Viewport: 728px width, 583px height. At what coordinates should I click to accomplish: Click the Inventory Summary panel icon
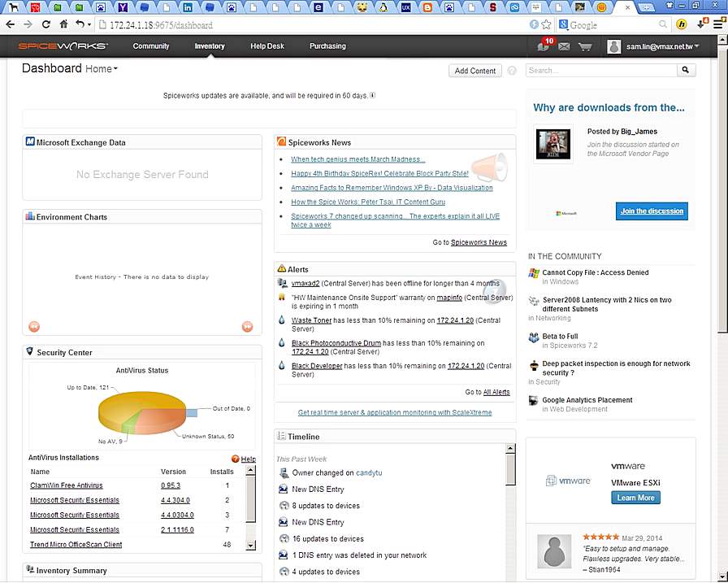[30, 569]
